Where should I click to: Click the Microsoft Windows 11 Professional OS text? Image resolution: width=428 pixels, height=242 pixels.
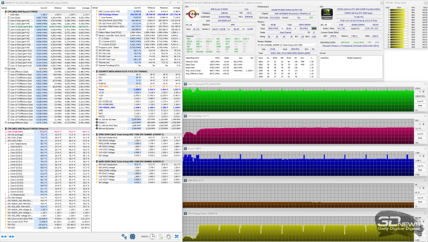pyautogui.click(x=351, y=46)
